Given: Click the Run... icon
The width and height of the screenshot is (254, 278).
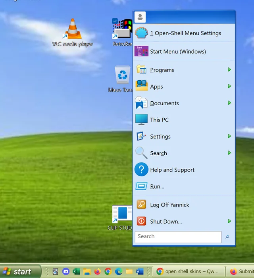Looking at the screenshot, I should point(141,186).
